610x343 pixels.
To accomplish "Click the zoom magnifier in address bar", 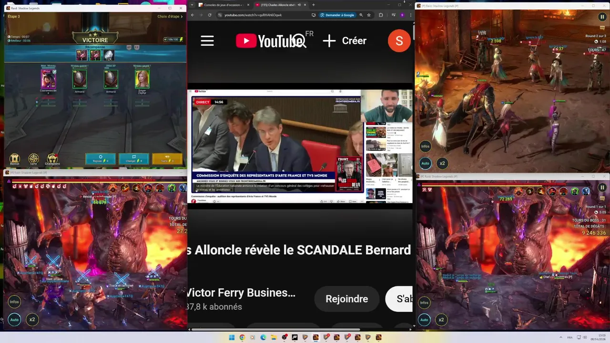I will [361, 15].
